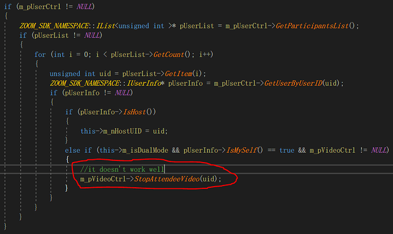
Task: Click pUserInfo in the null-check condition
Action: (x=82, y=92)
